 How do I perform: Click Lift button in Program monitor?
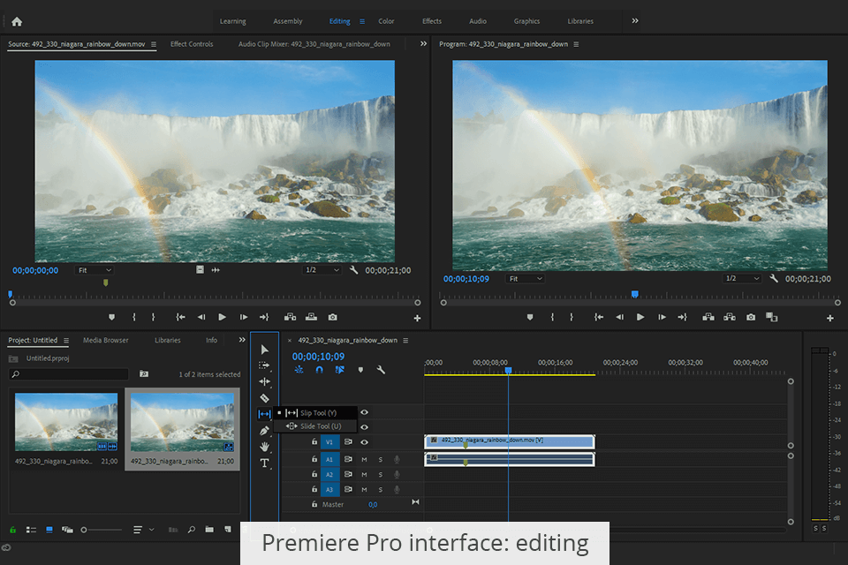708,318
